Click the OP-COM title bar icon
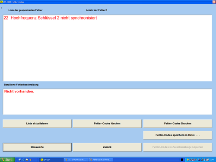The height and width of the screenshot is (162, 216). 2,2
